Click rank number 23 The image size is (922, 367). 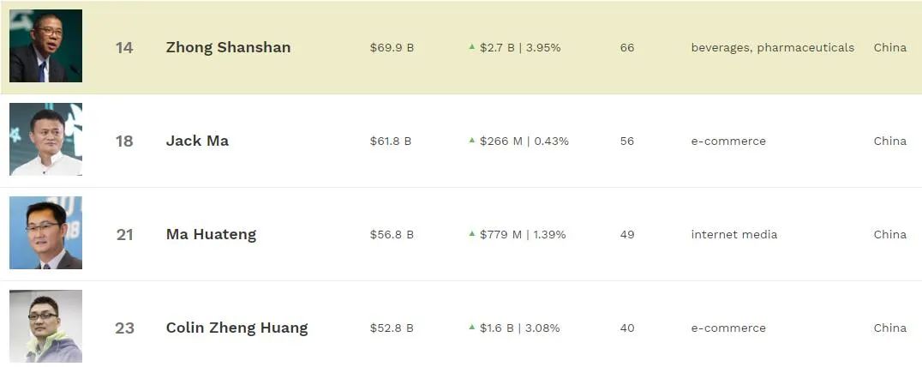point(124,328)
